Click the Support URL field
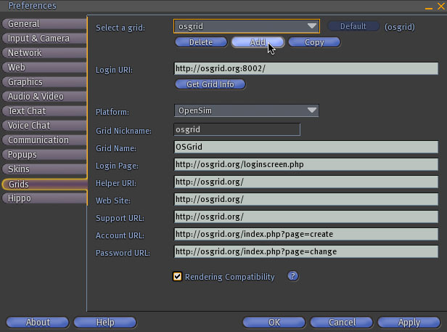 coord(306,216)
